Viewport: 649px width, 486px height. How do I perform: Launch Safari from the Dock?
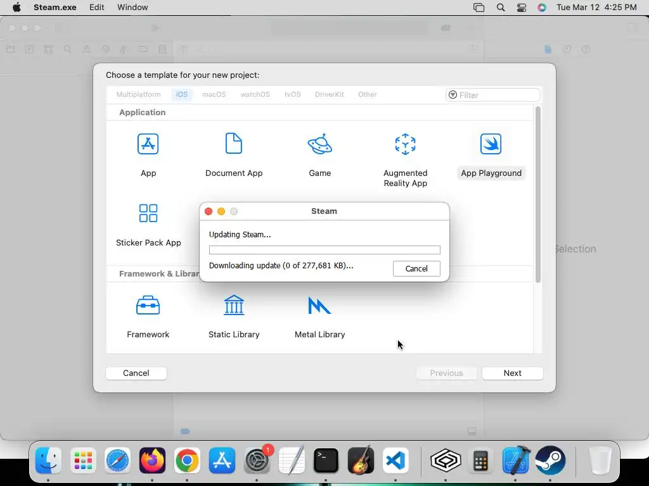[x=117, y=460]
